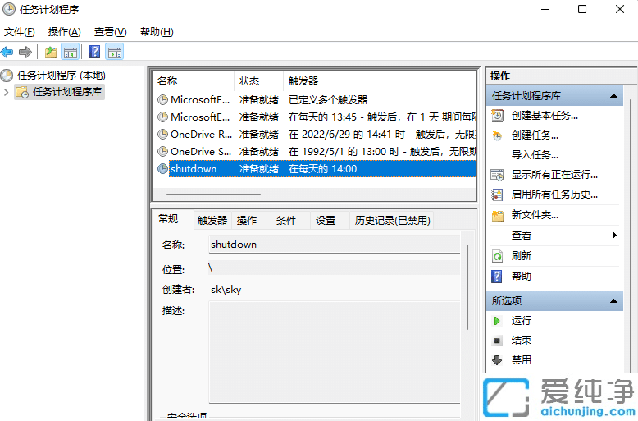Click the 运行 action text
This screenshot has width=638, height=421.
pos(522,321)
